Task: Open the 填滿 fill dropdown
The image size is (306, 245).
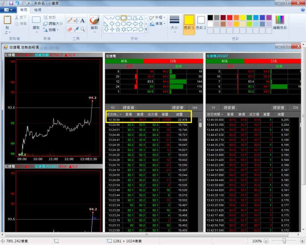Action: [156, 24]
